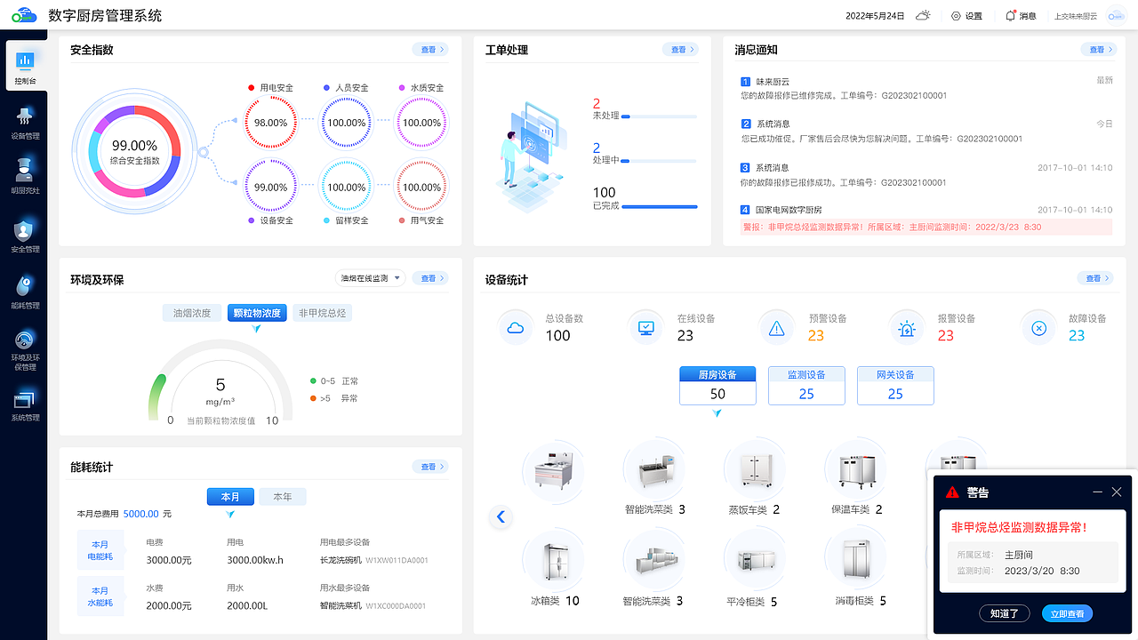The height and width of the screenshot is (640, 1138).
Task: Open 能耗统计 查看 link
Action: 429,467
